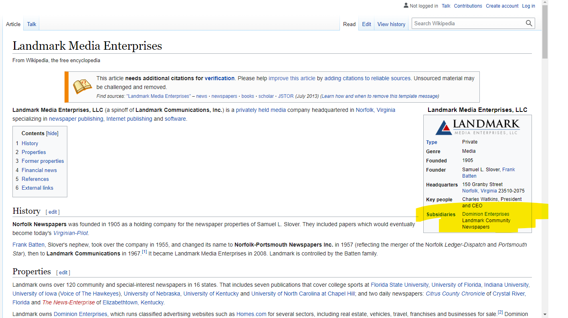This screenshot has height=318, width=568.
Task: Open the Talk link in top bar
Action: [x=446, y=6]
